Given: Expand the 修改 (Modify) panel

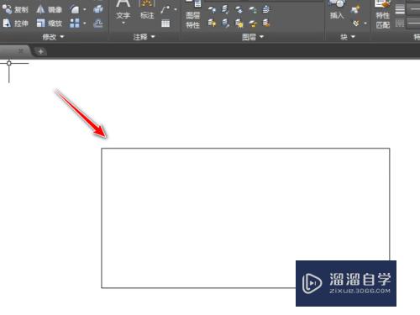Looking at the screenshot, I should (x=53, y=37).
